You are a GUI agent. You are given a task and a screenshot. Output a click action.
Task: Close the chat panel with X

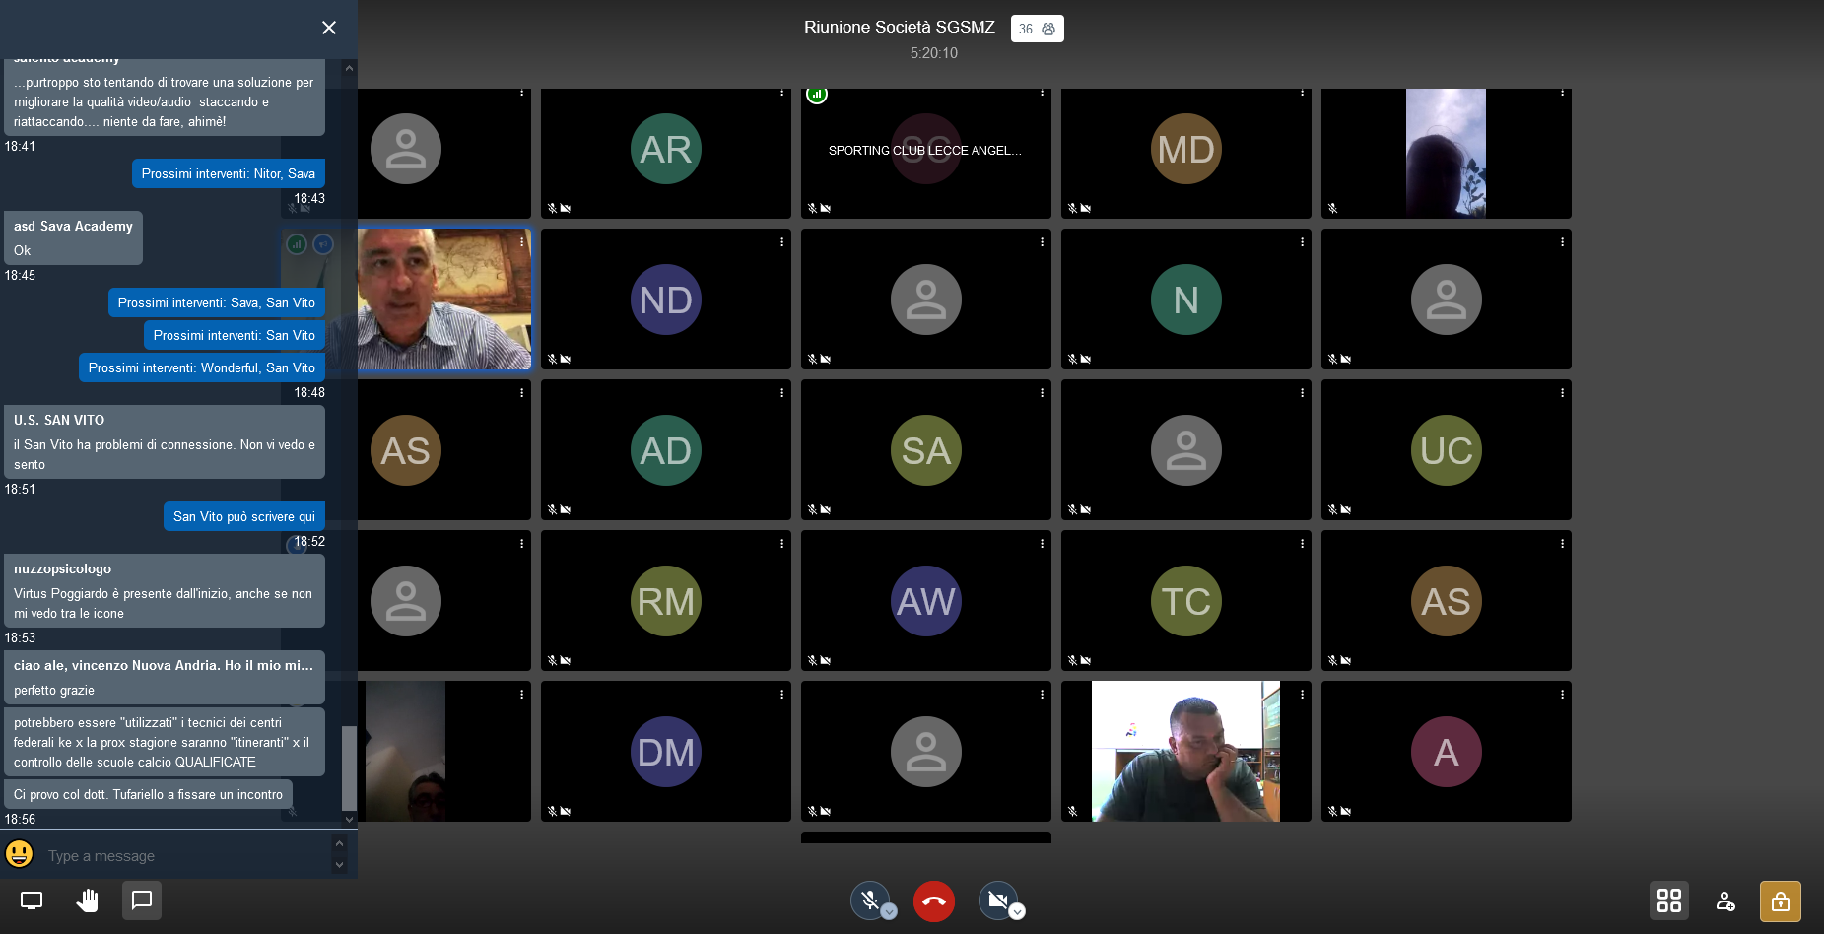tap(329, 28)
